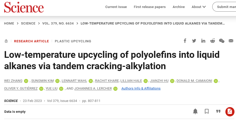Open the Archive menu item
236x120 pixels.
click(179, 7)
